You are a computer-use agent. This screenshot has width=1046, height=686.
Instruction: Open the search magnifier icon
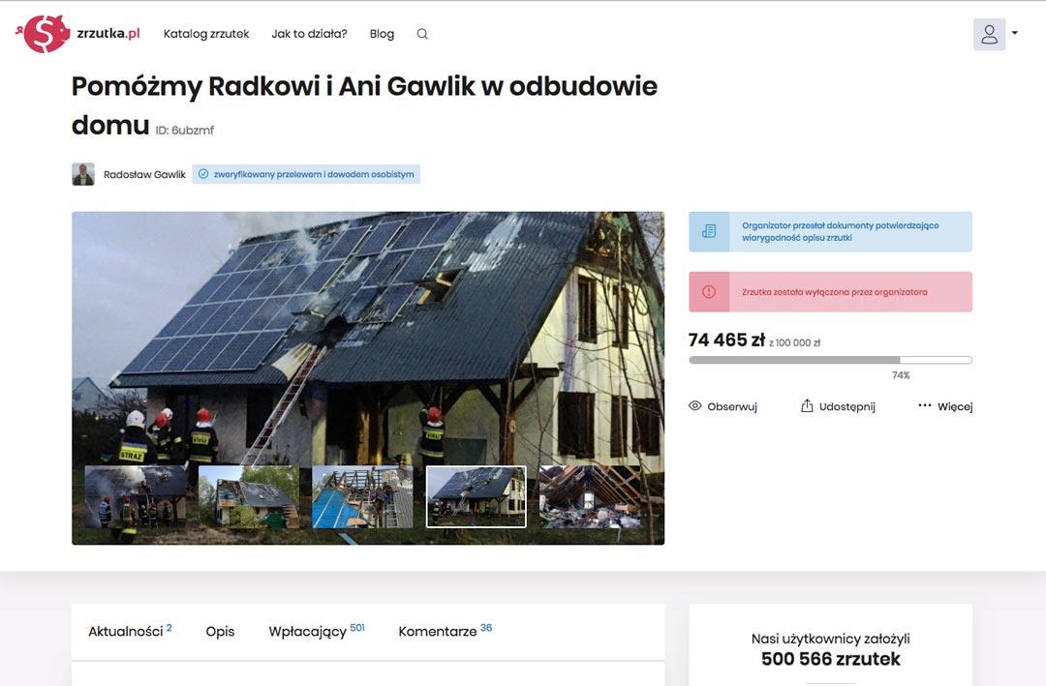pos(422,34)
